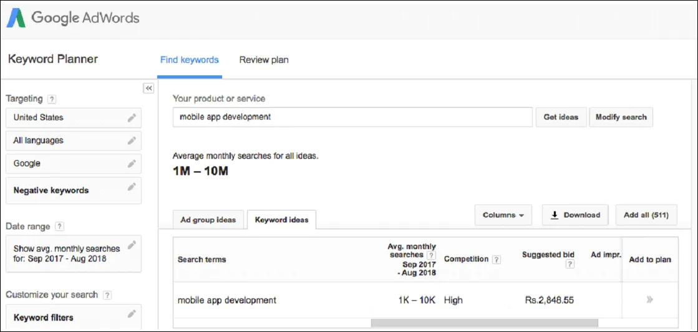
Task: Open help icon next to Date range
Action: point(59,227)
